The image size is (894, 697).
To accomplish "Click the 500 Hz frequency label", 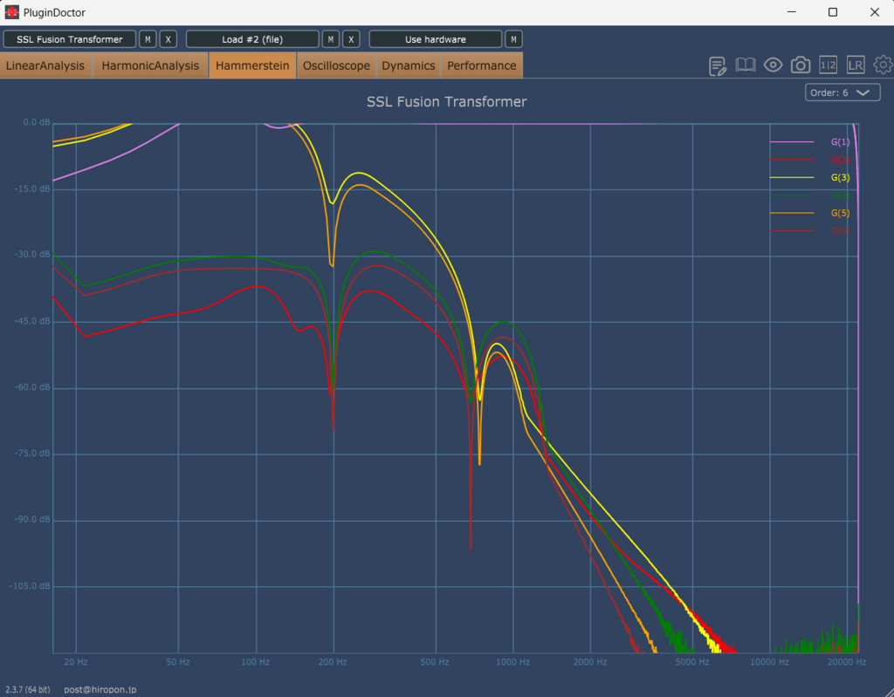I will [435, 661].
